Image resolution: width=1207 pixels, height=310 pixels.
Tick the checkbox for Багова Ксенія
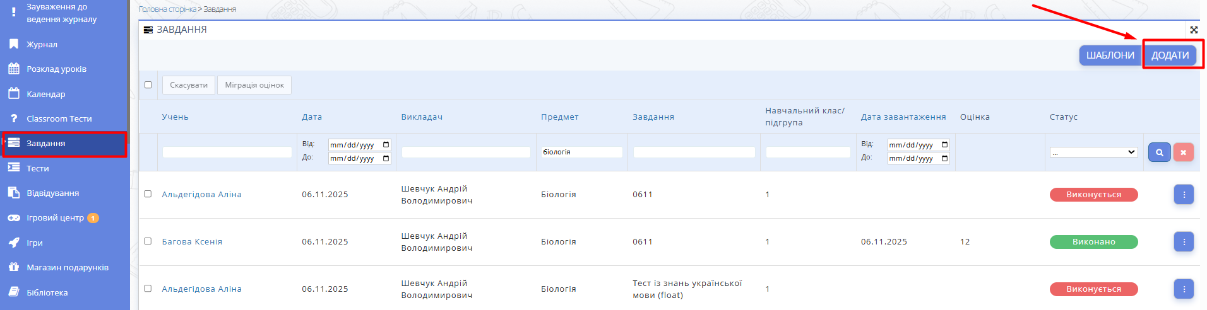coord(148,241)
